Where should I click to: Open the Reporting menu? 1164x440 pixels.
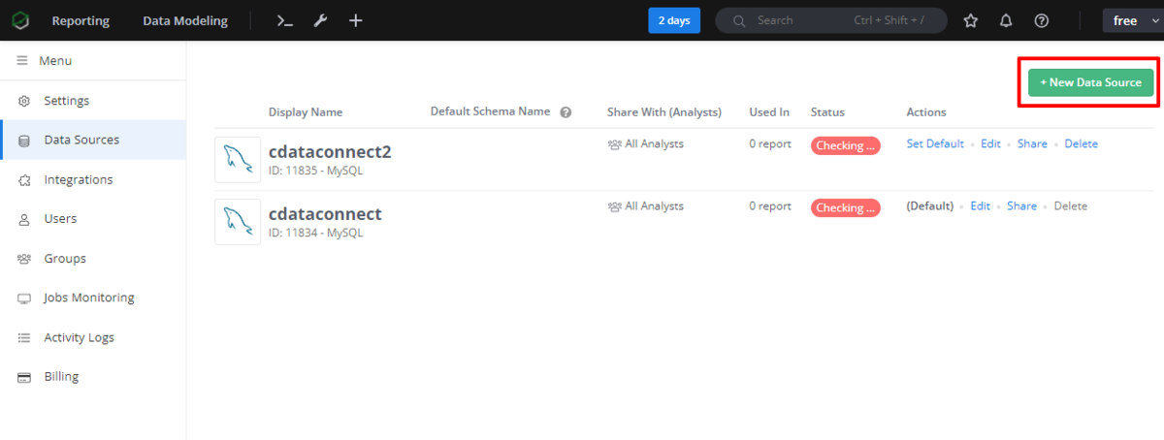click(81, 20)
